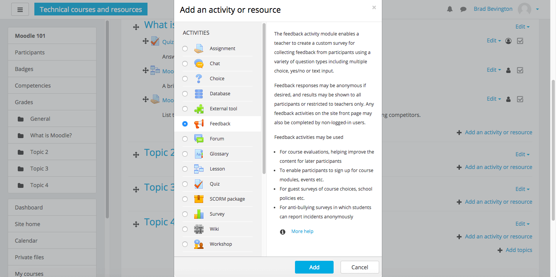Screen dimensions: 556x277
Task: Click the Assignment activity icon
Action: [199, 49]
